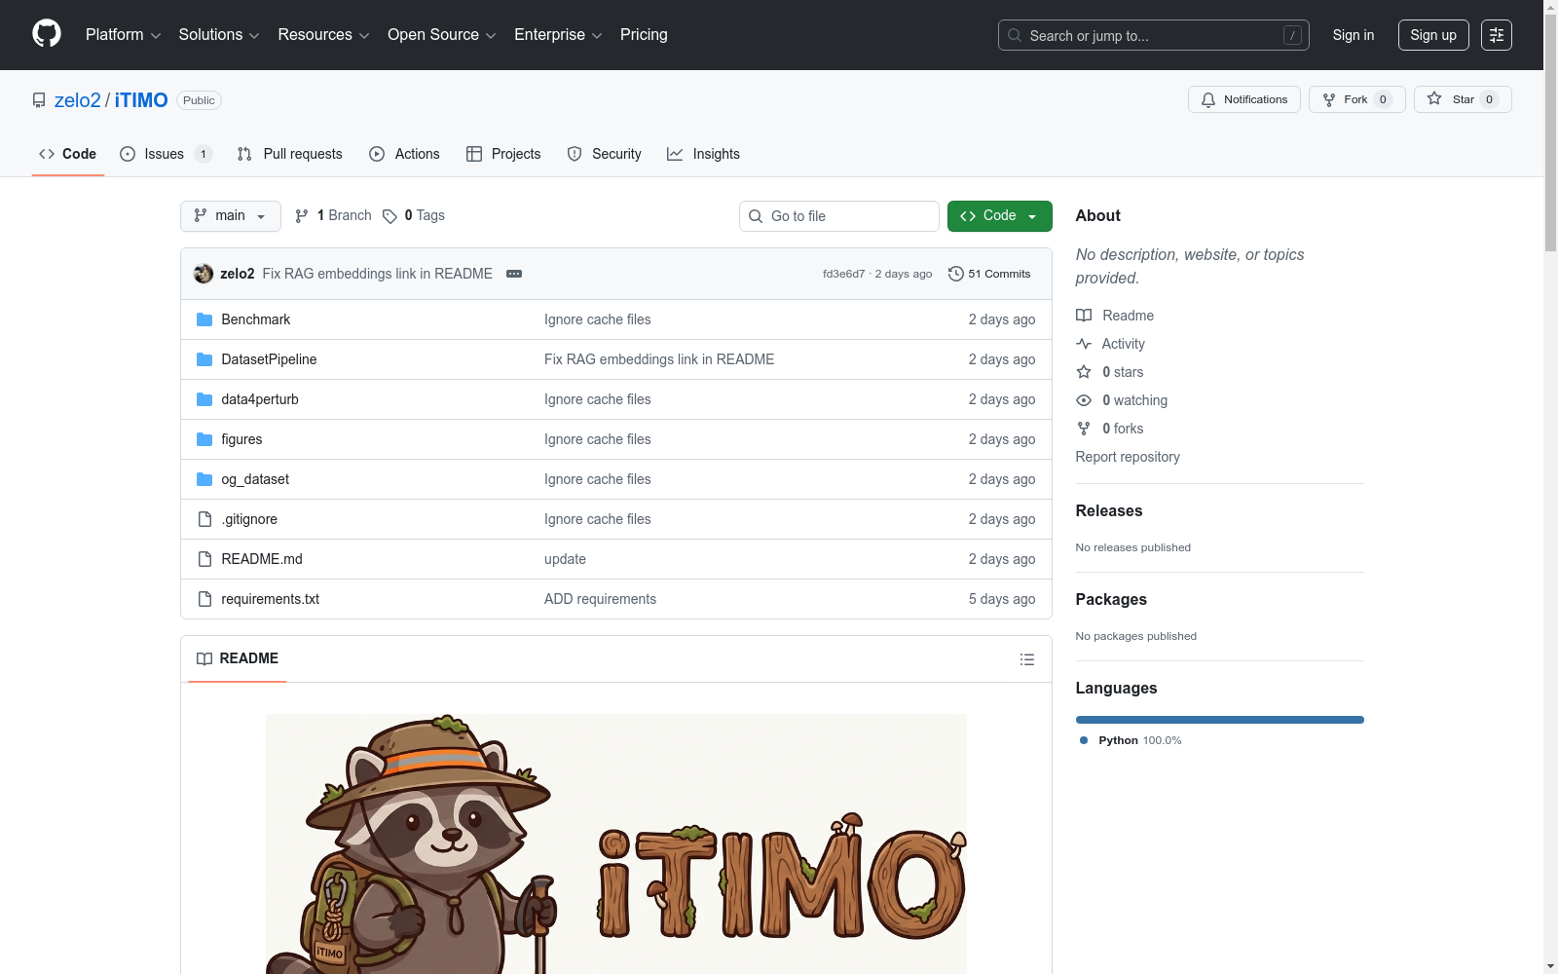Click the Readme link in About
The width and height of the screenshot is (1558, 974).
[1115, 316]
